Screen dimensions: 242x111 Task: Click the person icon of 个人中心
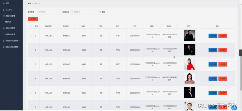pyautogui.click(x=4, y=10)
